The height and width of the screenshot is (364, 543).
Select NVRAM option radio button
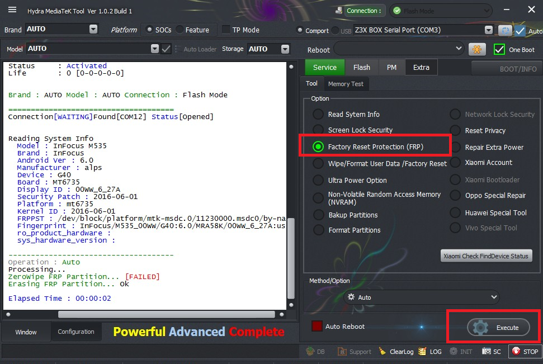pyautogui.click(x=318, y=198)
